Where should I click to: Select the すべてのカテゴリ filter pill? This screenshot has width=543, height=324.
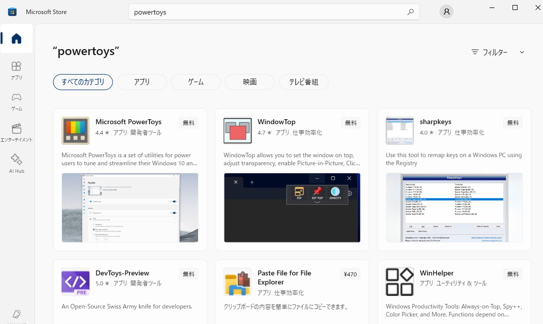coord(82,82)
